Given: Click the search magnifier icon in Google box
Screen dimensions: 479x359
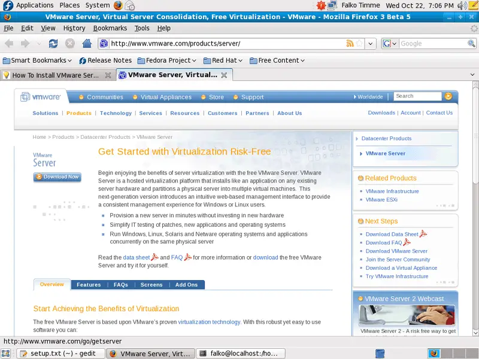Looking at the screenshot, I should point(471,43).
